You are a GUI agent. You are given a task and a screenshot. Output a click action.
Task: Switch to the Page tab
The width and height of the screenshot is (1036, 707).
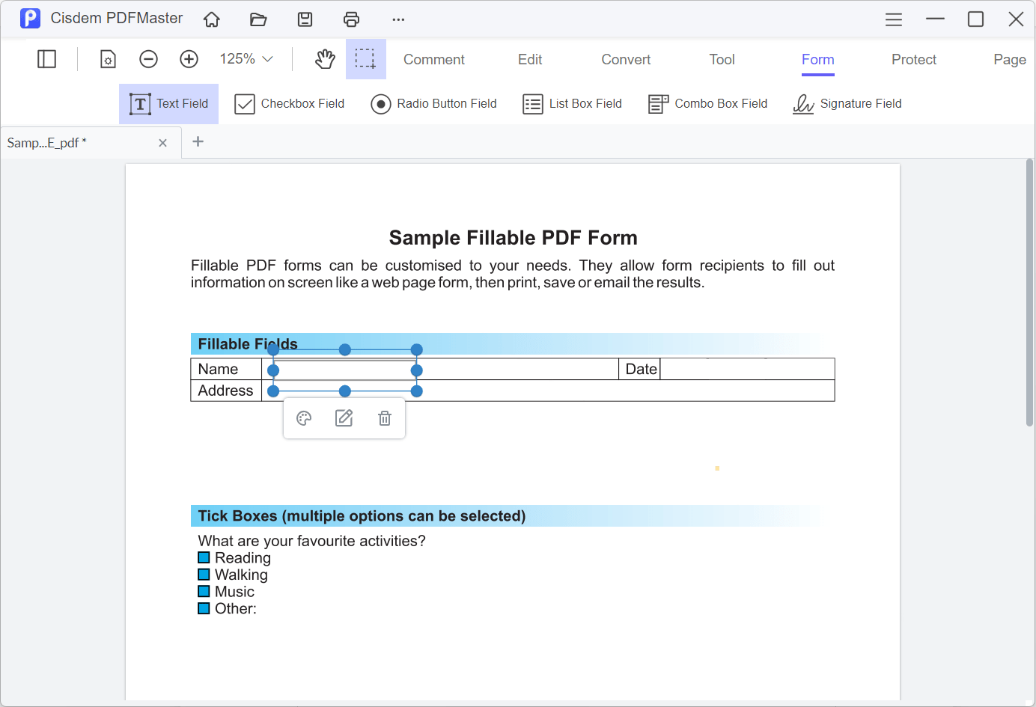click(1010, 59)
